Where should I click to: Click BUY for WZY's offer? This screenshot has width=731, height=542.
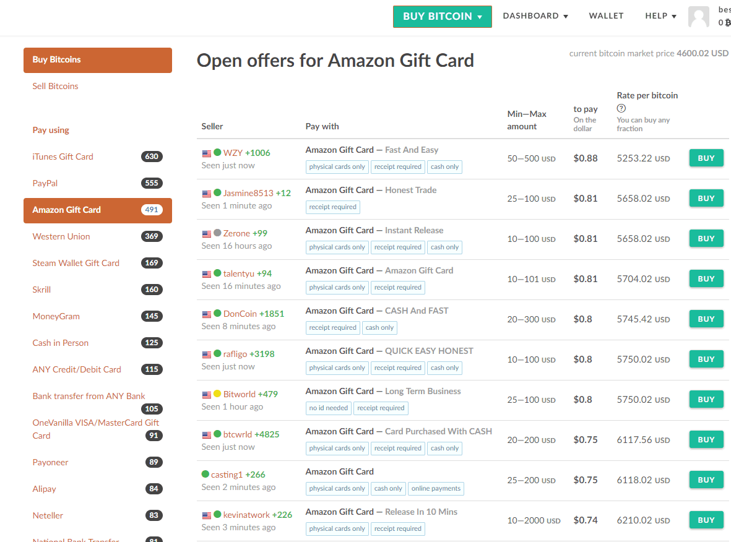[706, 158]
